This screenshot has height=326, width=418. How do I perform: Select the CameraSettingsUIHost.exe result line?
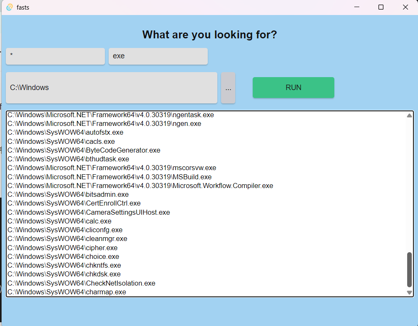point(89,213)
